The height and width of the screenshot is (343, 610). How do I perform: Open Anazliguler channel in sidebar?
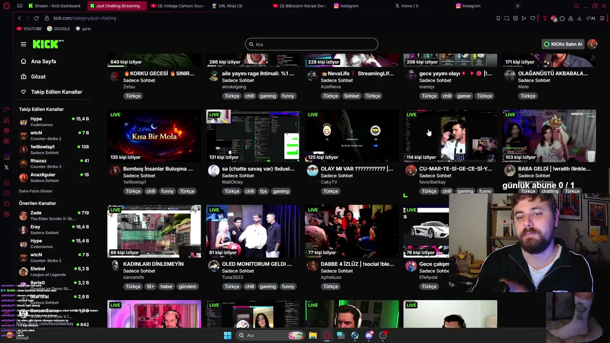tap(54, 177)
